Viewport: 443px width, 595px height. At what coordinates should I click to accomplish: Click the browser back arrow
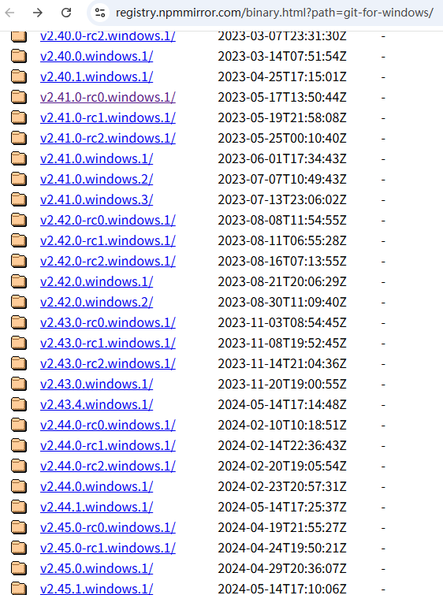(x=10, y=13)
